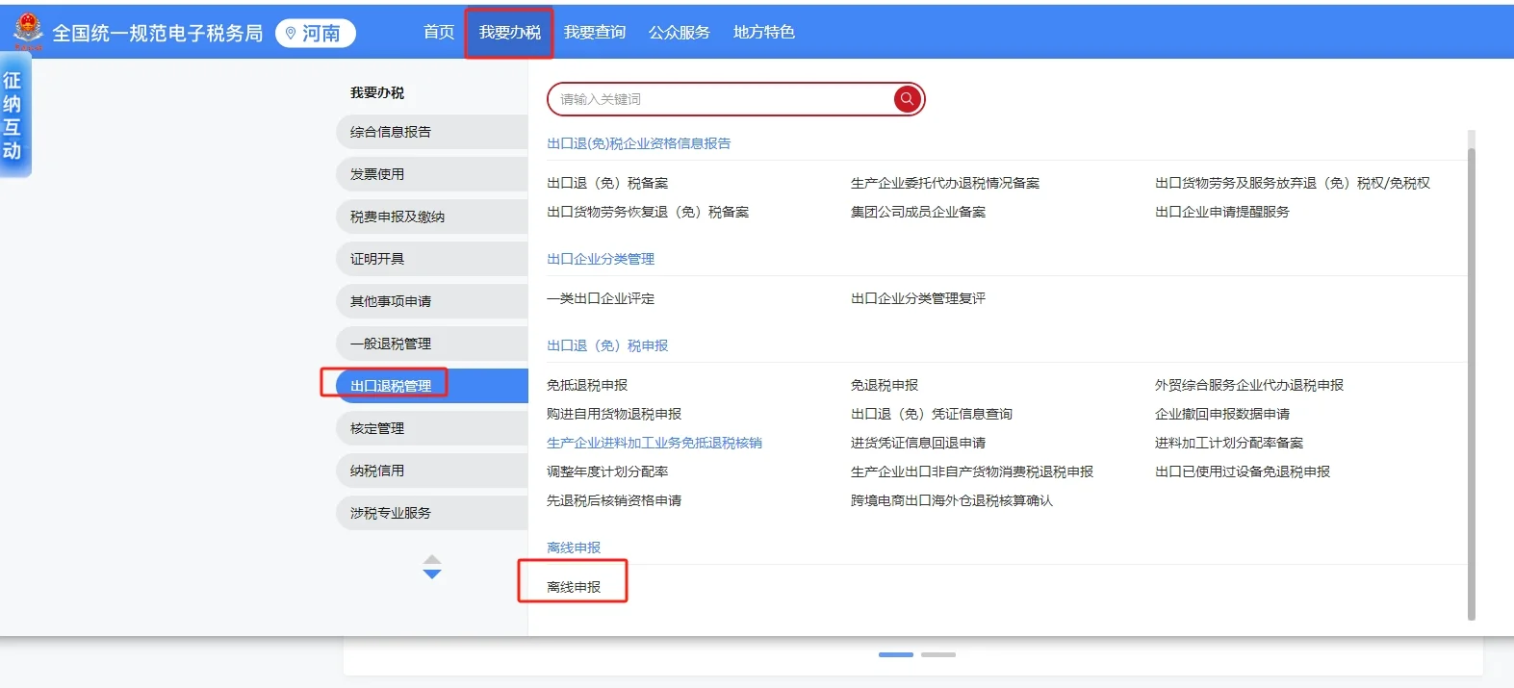This screenshot has height=688, width=1514.
Task: Open 先退税后核销资格申请 link
Action: pyautogui.click(x=614, y=500)
